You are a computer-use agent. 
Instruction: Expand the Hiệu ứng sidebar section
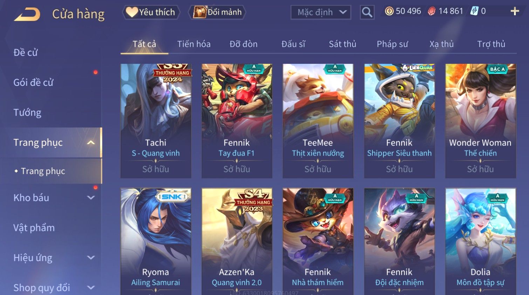point(91,258)
